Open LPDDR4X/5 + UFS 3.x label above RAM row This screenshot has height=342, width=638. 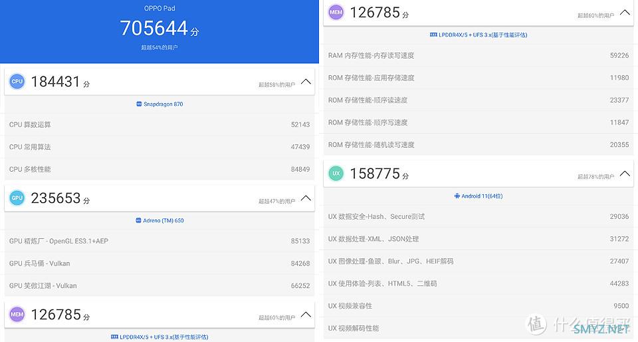[x=482, y=35]
